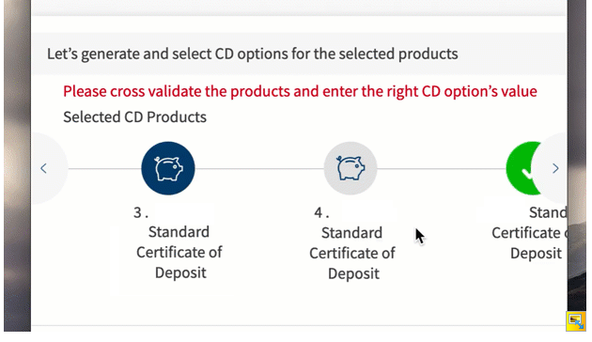Open step 3 Standard Certificate of Deposit label
This screenshot has height=342, width=592.
pos(179,252)
